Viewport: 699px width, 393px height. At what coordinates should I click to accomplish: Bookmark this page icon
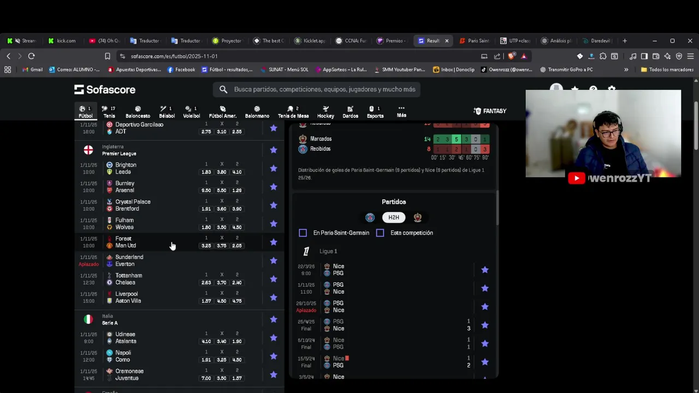click(108, 56)
